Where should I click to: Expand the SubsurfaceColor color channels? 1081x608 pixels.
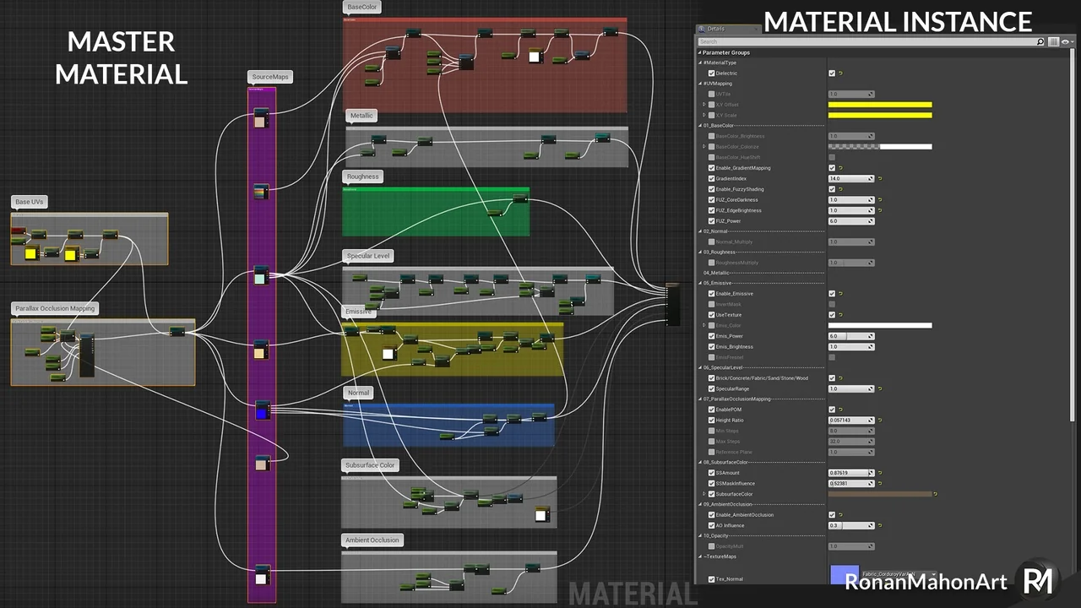[x=704, y=494]
